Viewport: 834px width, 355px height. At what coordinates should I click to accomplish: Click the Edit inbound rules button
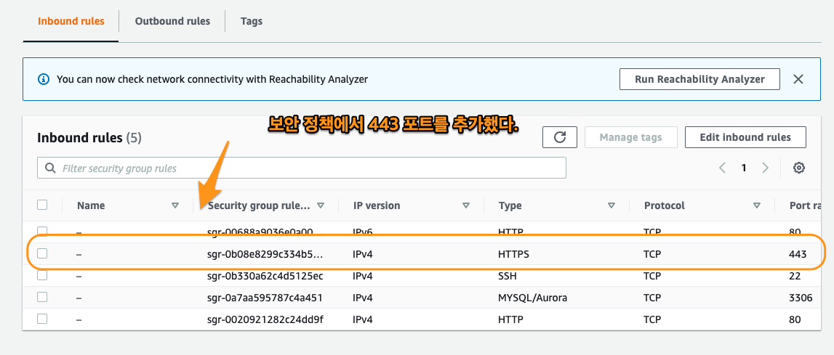(x=745, y=137)
